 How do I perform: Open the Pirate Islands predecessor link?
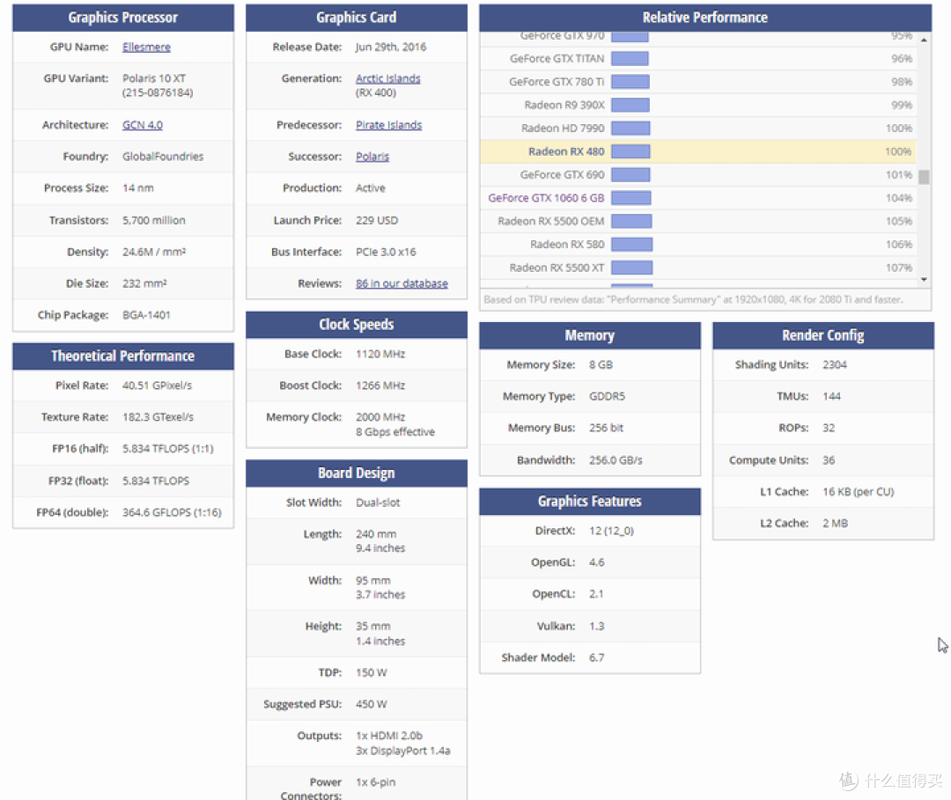tap(389, 125)
